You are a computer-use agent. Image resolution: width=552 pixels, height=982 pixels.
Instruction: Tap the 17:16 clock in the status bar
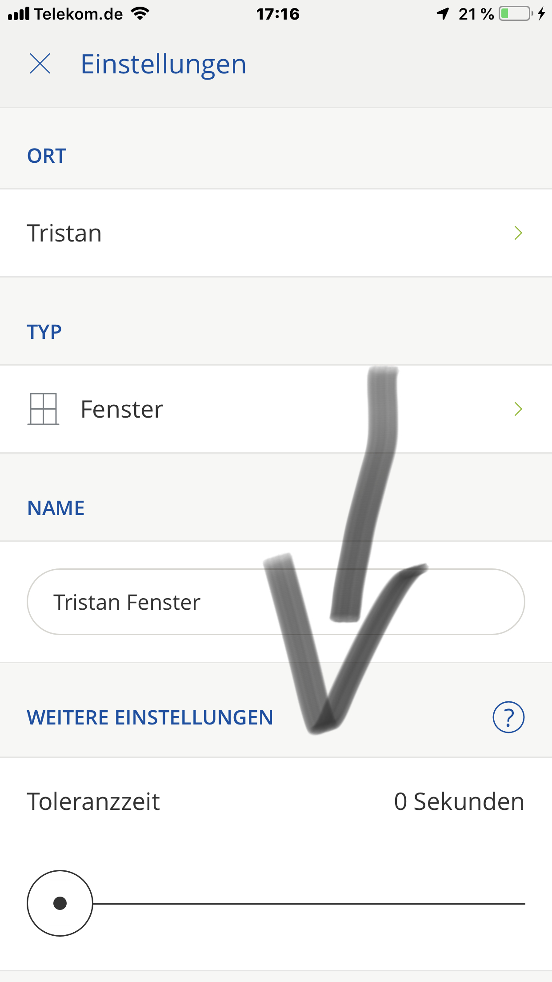tap(278, 14)
